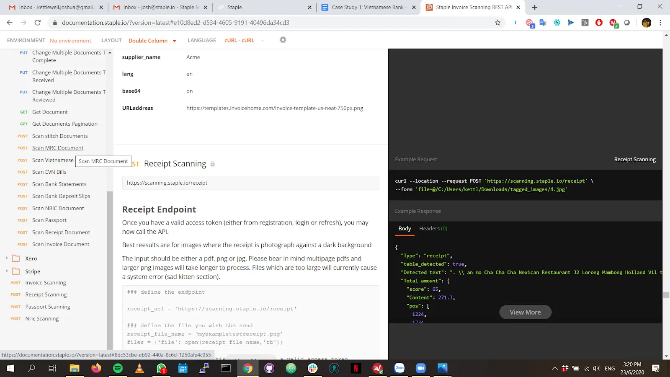The image size is (670, 377).
Task: Show hidden system tray icons chevron
Action: coord(554,368)
